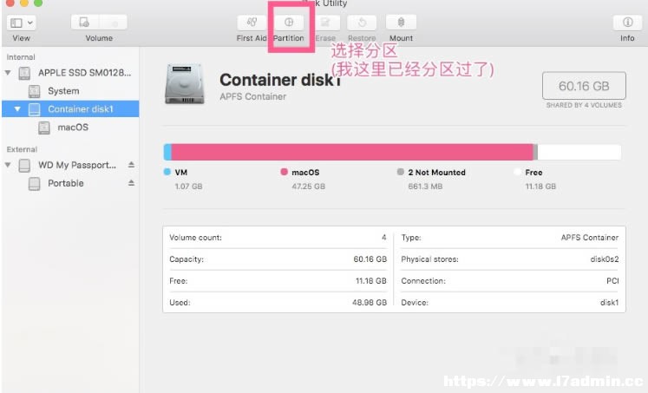Click the white Free space bar segment

point(579,152)
